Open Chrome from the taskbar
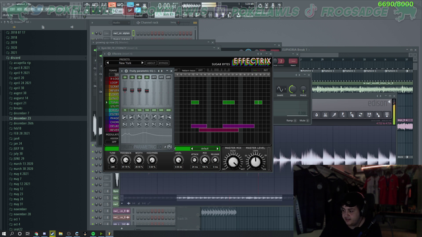This screenshot has height=237, width=422. (36, 234)
